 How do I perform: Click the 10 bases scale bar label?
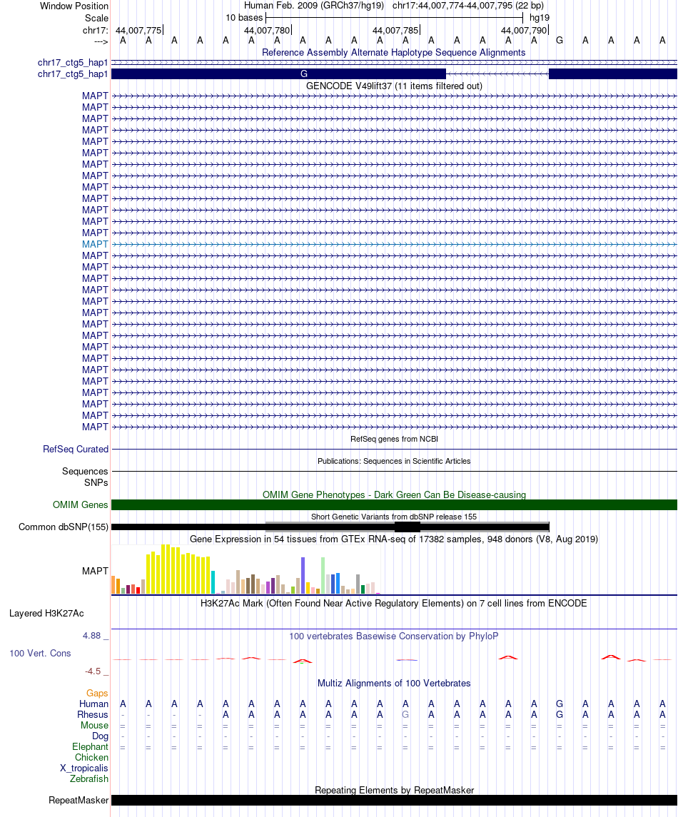pyautogui.click(x=244, y=19)
